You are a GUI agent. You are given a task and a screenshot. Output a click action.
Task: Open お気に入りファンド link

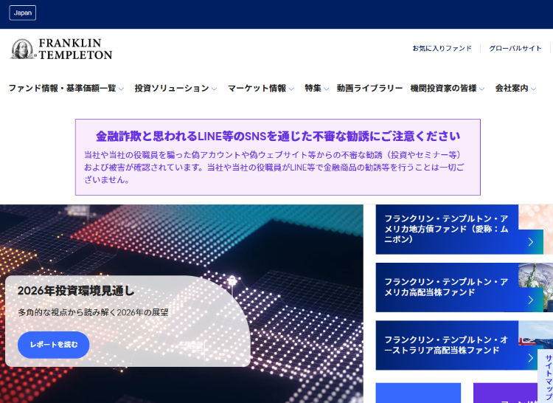click(x=442, y=49)
